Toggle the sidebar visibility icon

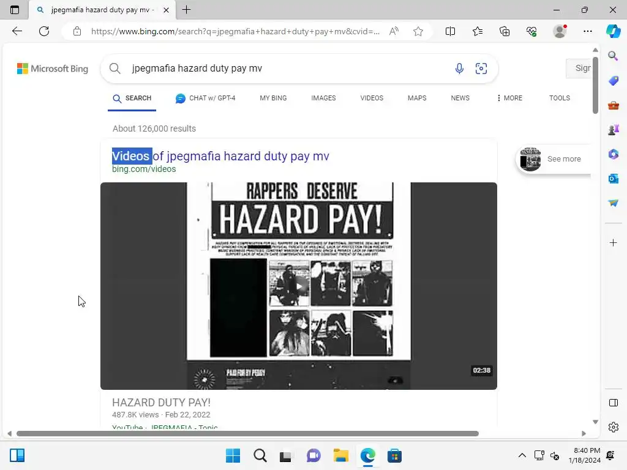coord(613,403)
